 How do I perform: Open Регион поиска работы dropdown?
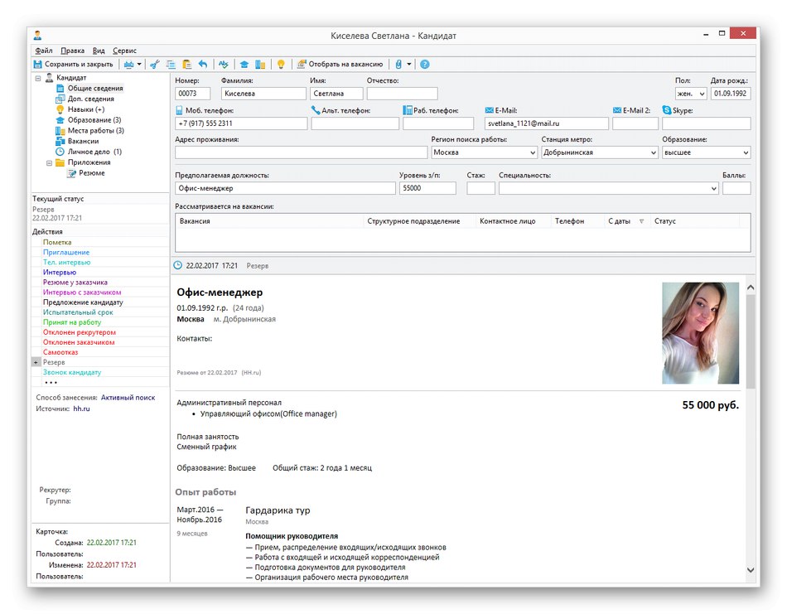[x=533, y=152]
